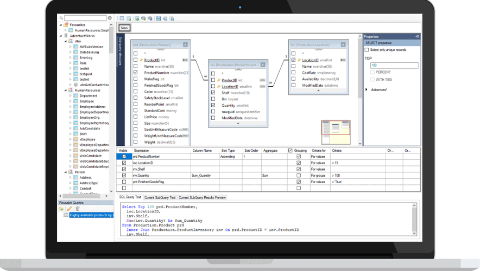The image size is (480, 271).
Task: Click the dbo schema icon
Action: [71, 41]
